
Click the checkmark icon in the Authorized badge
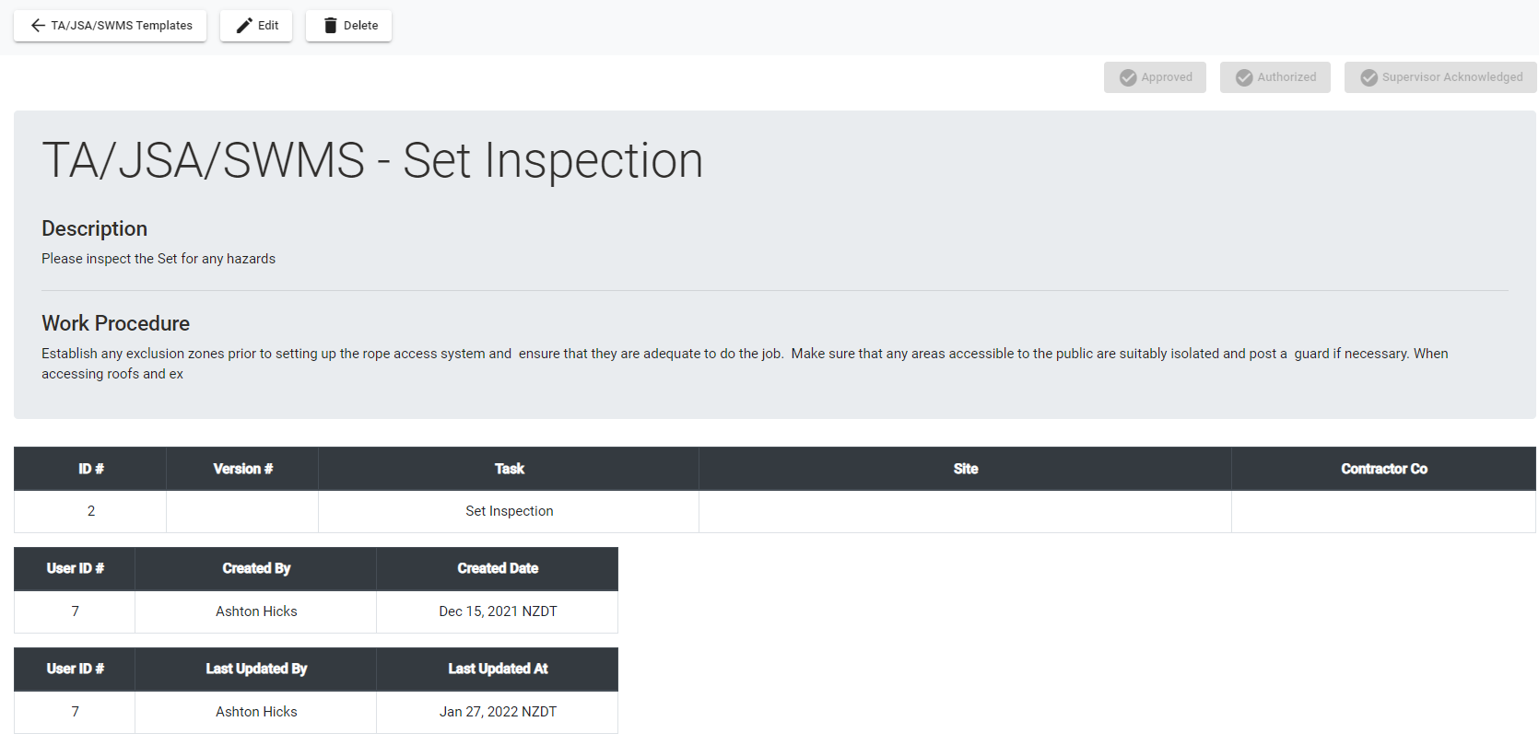1244,77
